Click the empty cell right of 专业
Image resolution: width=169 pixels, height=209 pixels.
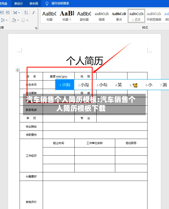click(122, 118)
